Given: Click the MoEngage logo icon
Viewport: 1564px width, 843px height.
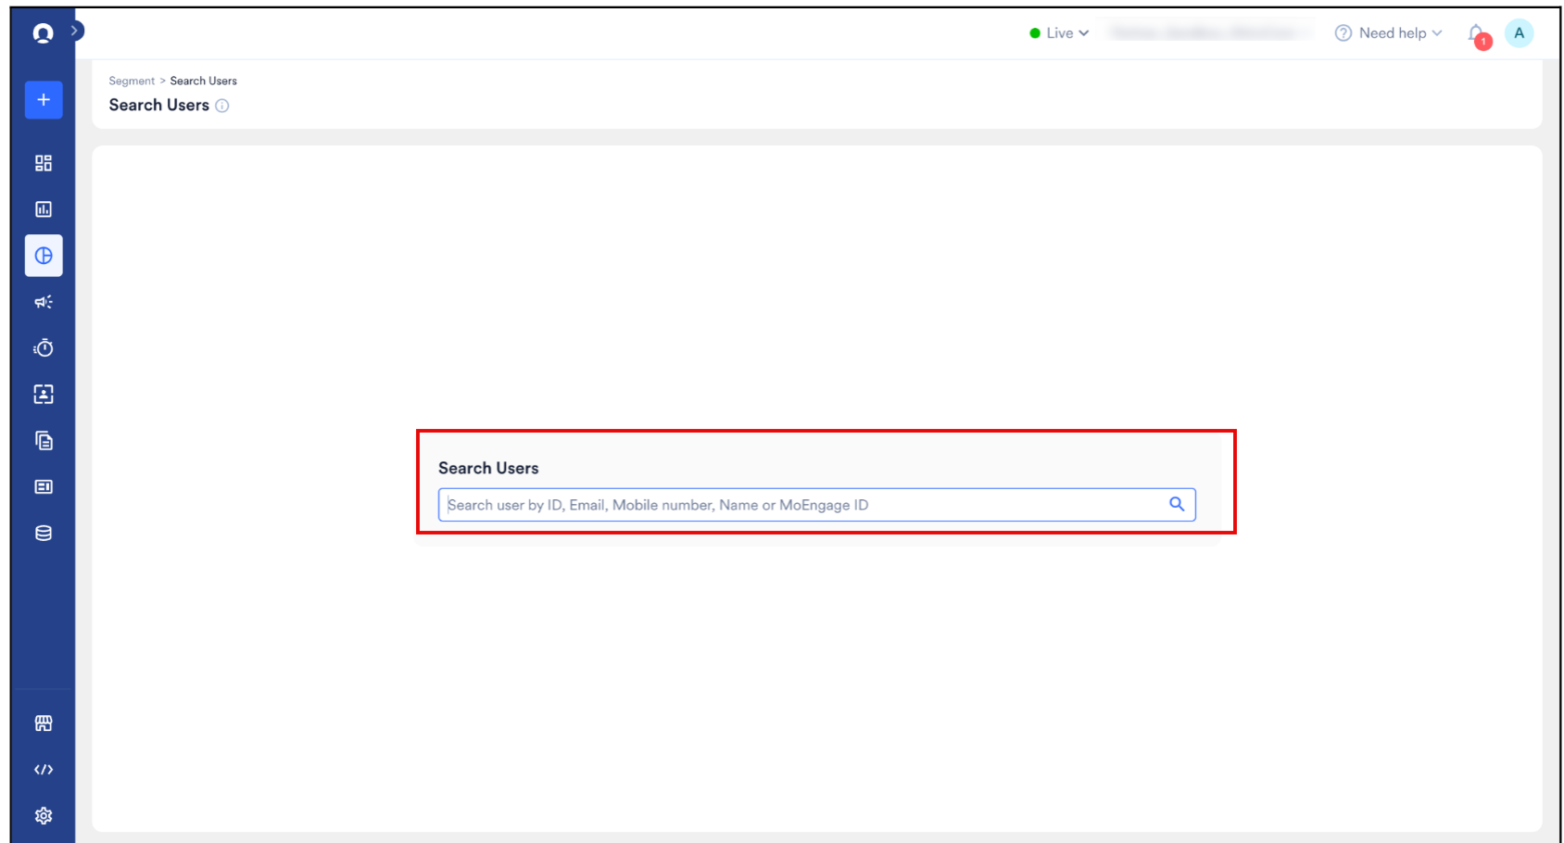Looking at the screenshot, I should pos(43,33).
